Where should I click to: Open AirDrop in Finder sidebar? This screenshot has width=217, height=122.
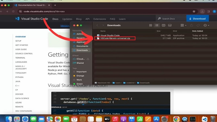[x=79, y=34]
